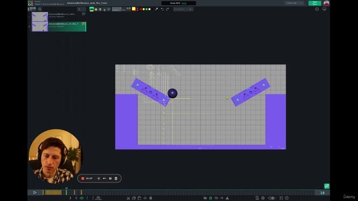358x201 pixels.
Task: Open the comments panel icon at top right
Action: pyautogui.click(x=324, y=9)
